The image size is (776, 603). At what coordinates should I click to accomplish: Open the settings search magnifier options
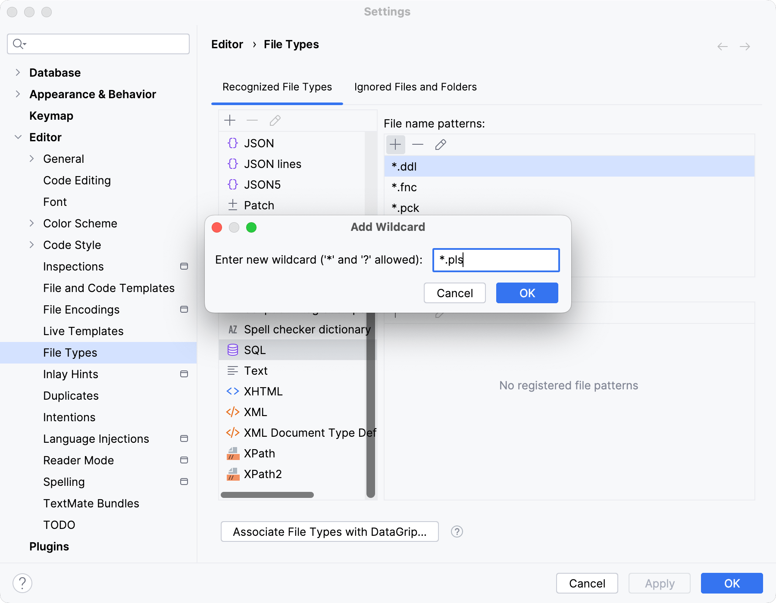(x=19, y=44)
